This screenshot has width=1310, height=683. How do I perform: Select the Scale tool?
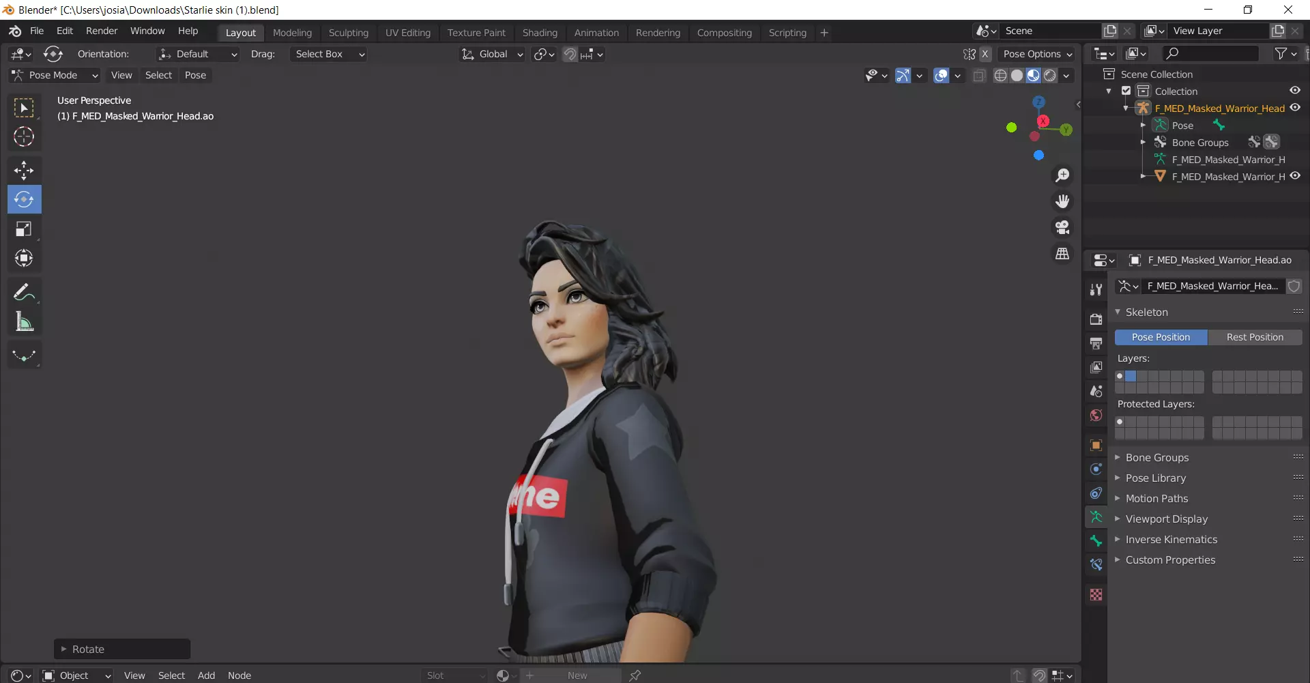click(24, 229)
